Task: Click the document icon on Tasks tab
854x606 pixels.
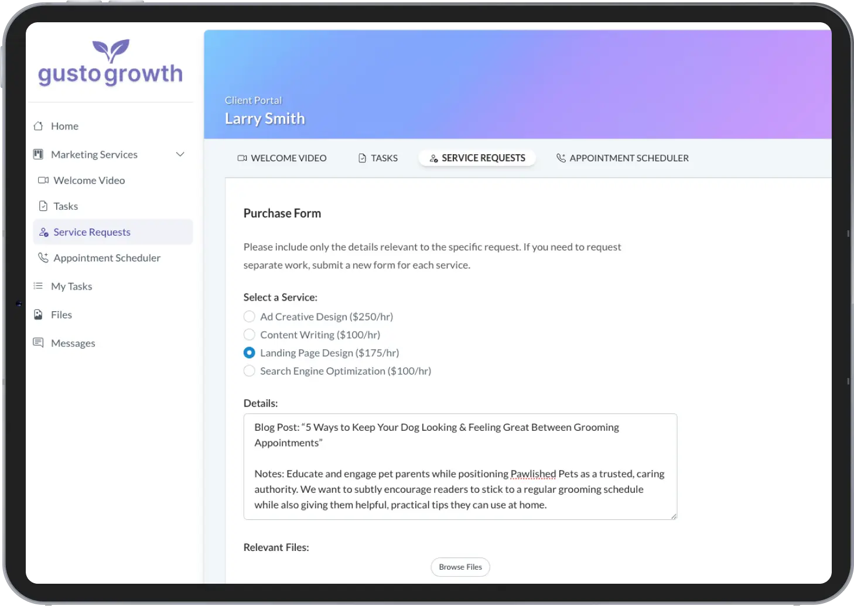Action: (x=362, y=158)
